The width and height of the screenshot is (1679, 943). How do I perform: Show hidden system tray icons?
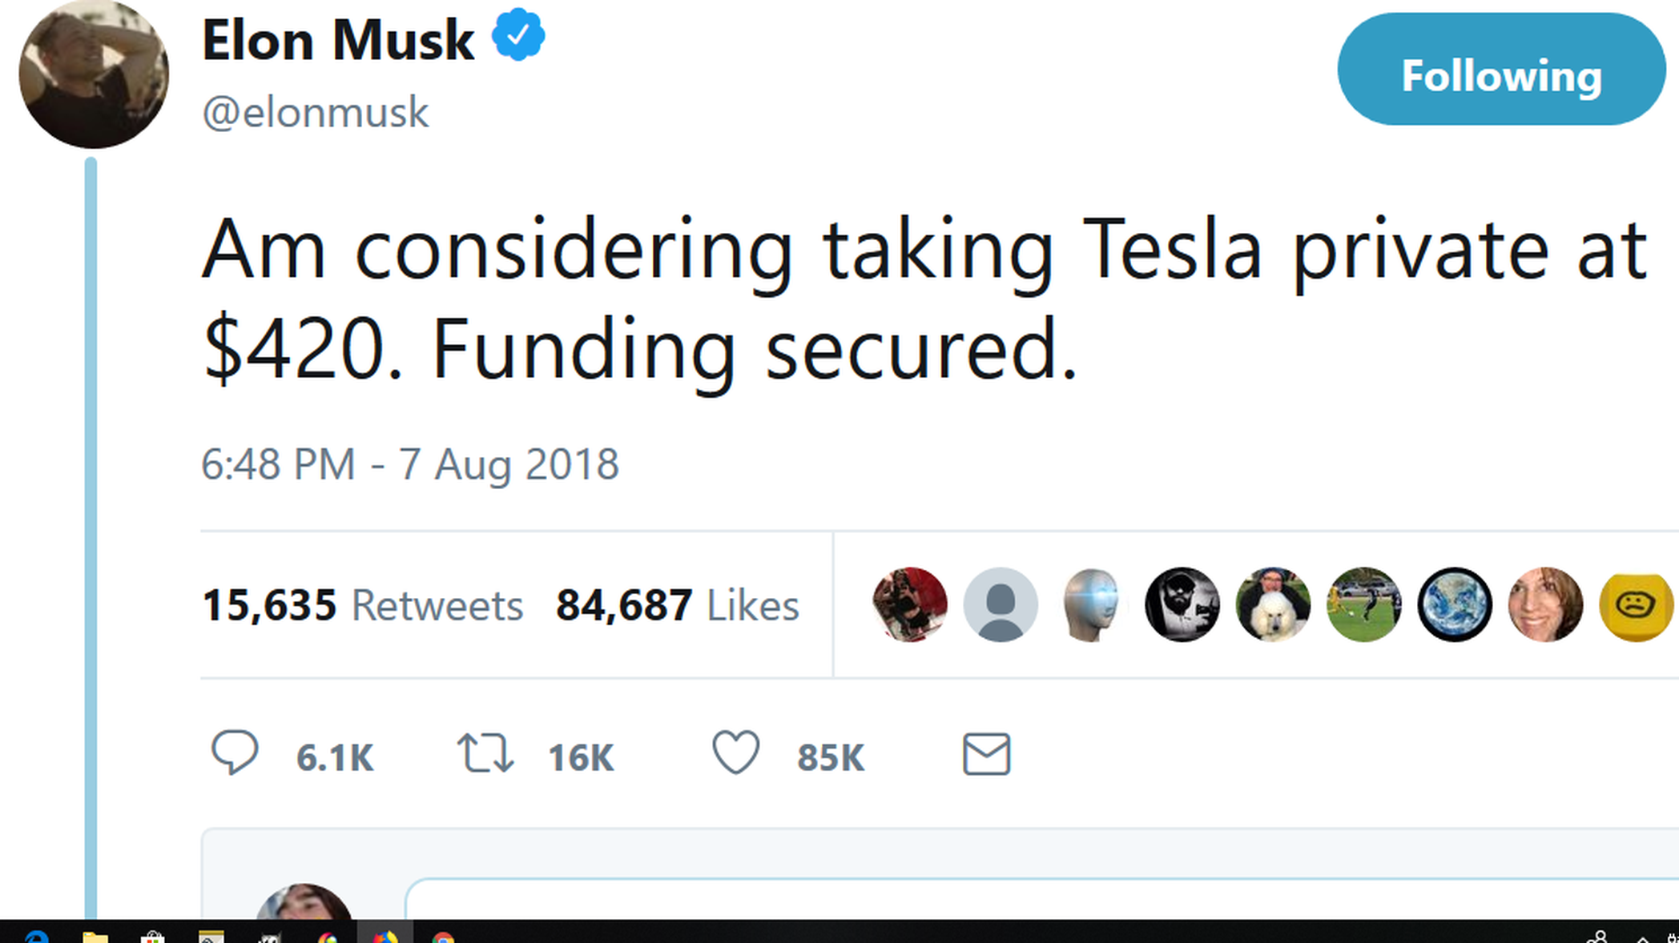click(1642, 938)
